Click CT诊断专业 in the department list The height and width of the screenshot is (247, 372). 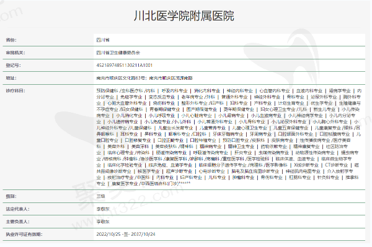(337, 165)
